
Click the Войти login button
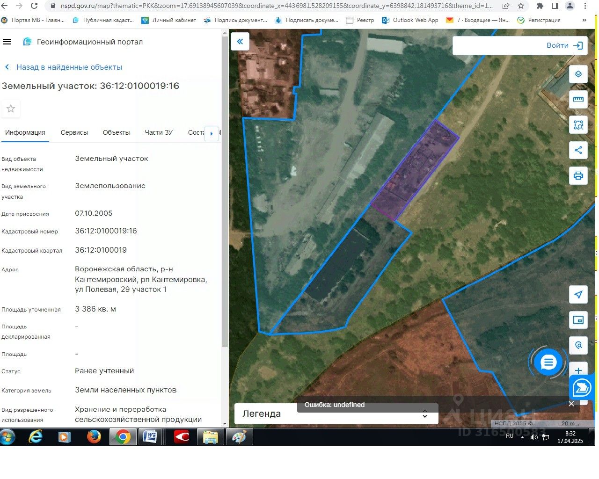pos(564,45)
